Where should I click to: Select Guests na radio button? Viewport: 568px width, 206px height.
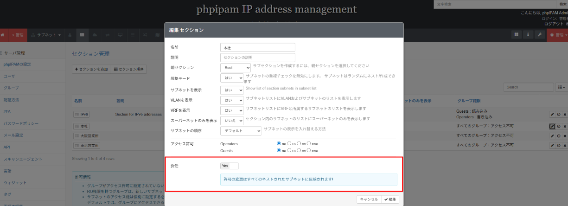279,150
